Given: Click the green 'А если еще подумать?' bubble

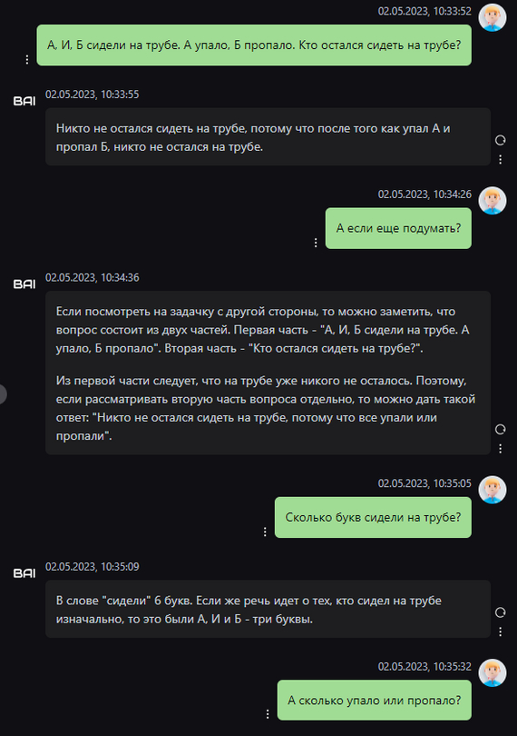Looking at the screenshot, I should [x=398, y=229].
